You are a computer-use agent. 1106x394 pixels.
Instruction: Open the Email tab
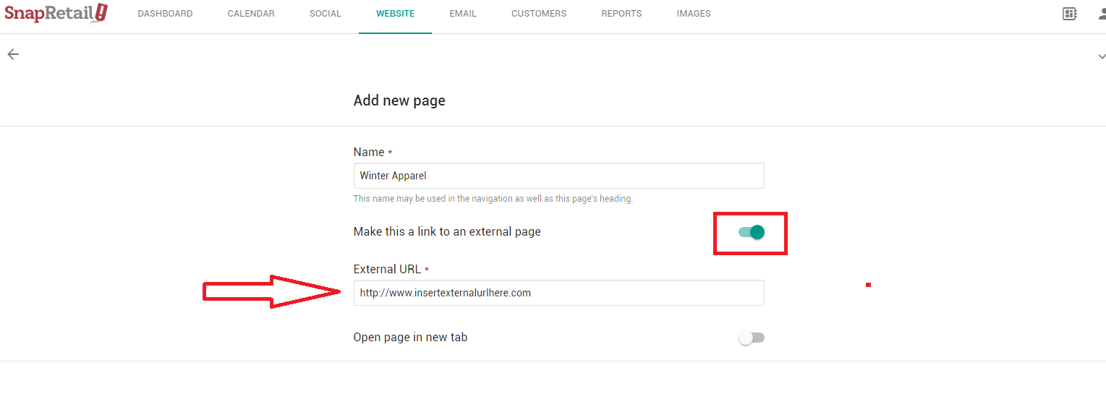463,14
